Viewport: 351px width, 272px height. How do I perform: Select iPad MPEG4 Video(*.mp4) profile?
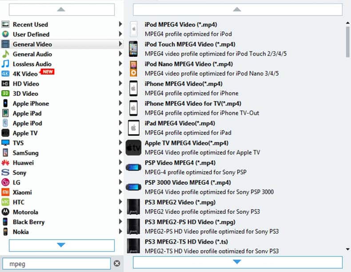(235, 128)
